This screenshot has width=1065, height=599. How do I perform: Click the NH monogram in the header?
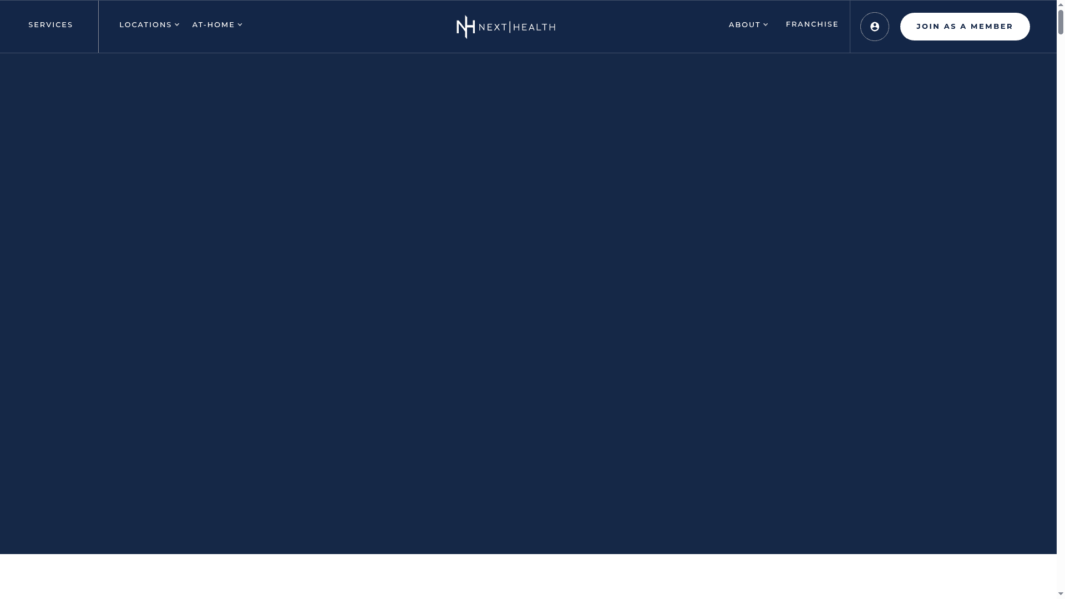click(x=465, y=26)
